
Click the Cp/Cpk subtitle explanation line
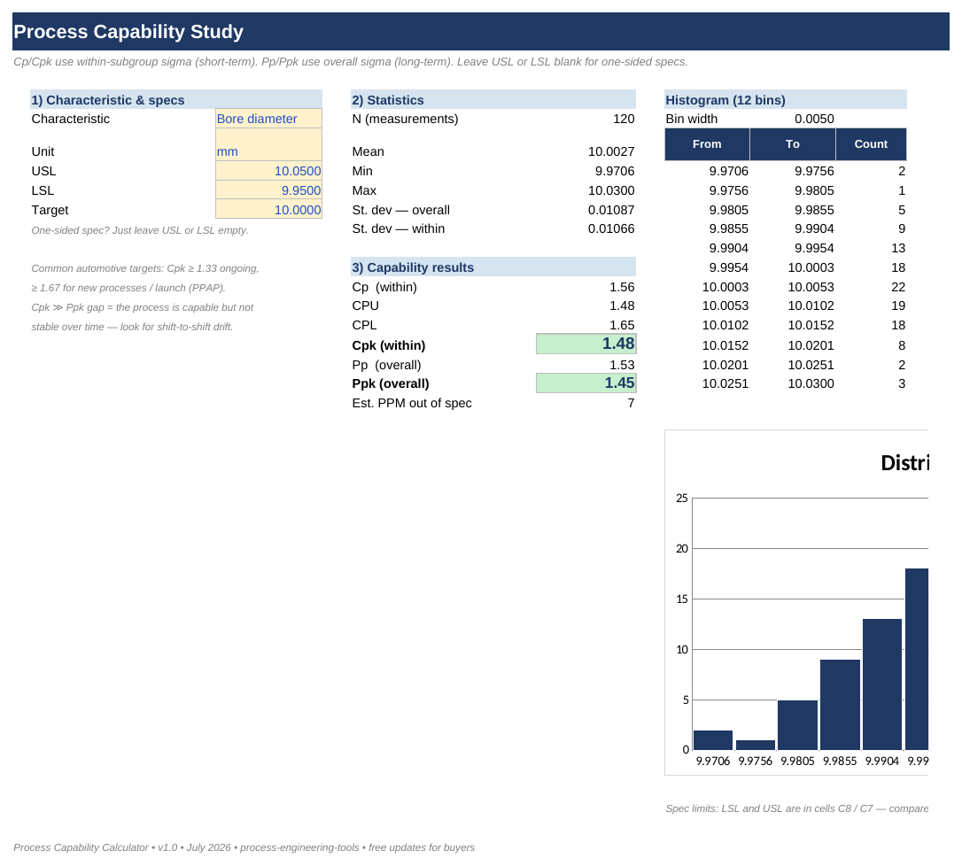tap(350, 62)
